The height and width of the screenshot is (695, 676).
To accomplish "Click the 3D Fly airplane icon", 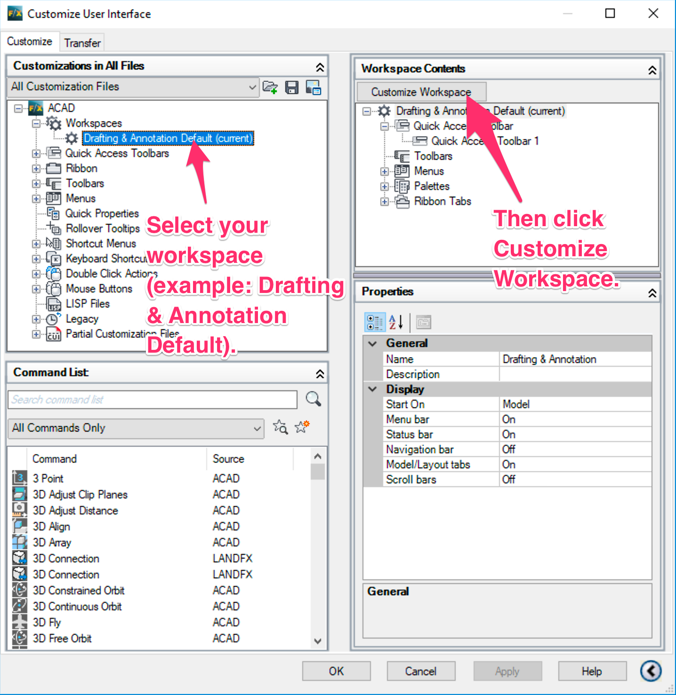I will tap(20, 622).
